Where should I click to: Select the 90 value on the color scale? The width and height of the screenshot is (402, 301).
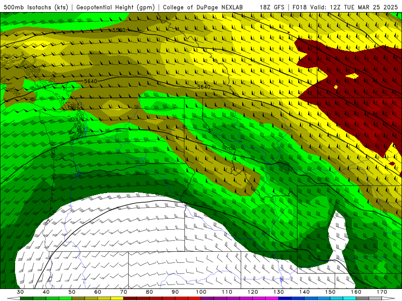point(175,292)
